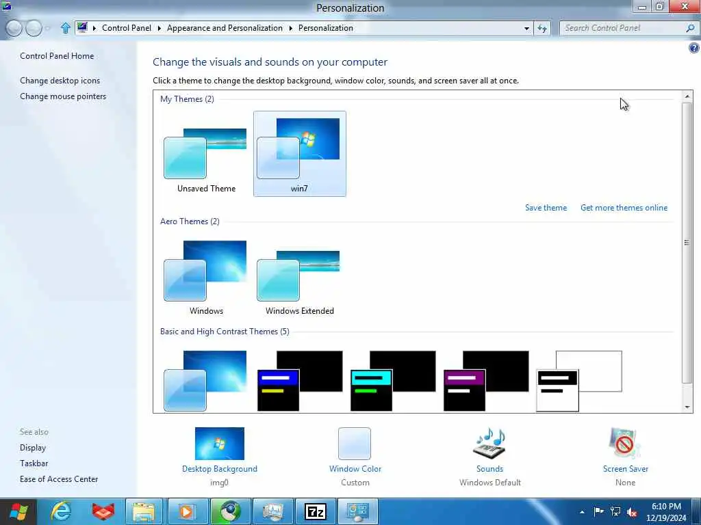Open the media player taskbar icon
701x525 pixels.
(x=186, y=511)
